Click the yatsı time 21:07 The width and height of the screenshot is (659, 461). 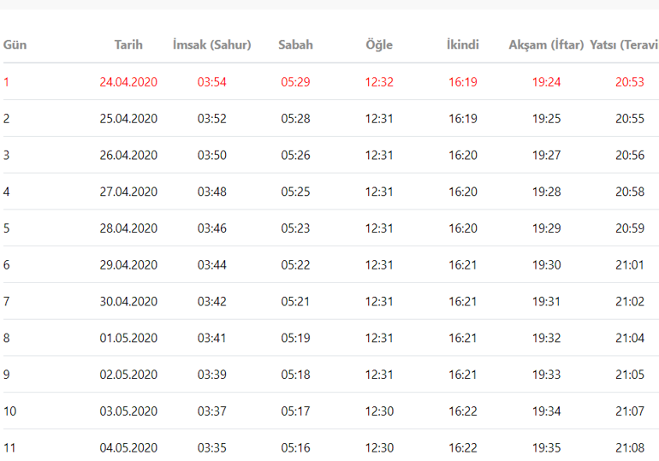[629, 411]
